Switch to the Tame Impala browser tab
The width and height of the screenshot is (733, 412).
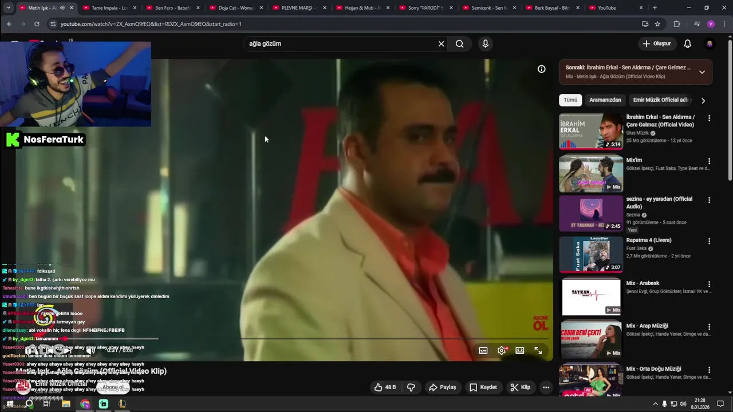(x=109, y=8)
